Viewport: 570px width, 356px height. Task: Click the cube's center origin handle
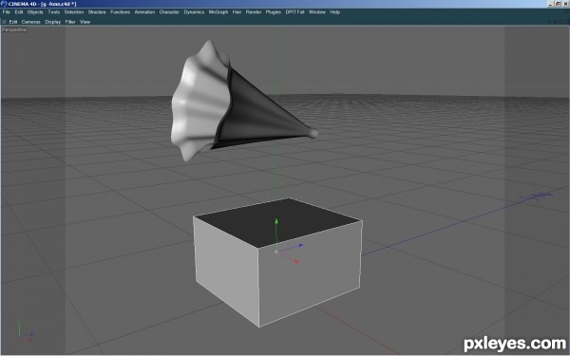(276, 252)
